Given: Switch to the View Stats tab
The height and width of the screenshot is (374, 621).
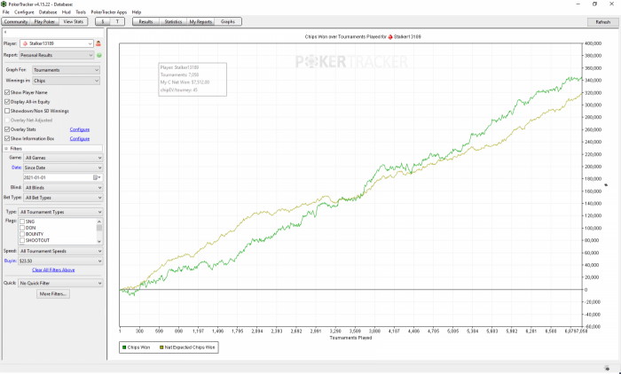Looking at the screenshot, I should 74,22.
